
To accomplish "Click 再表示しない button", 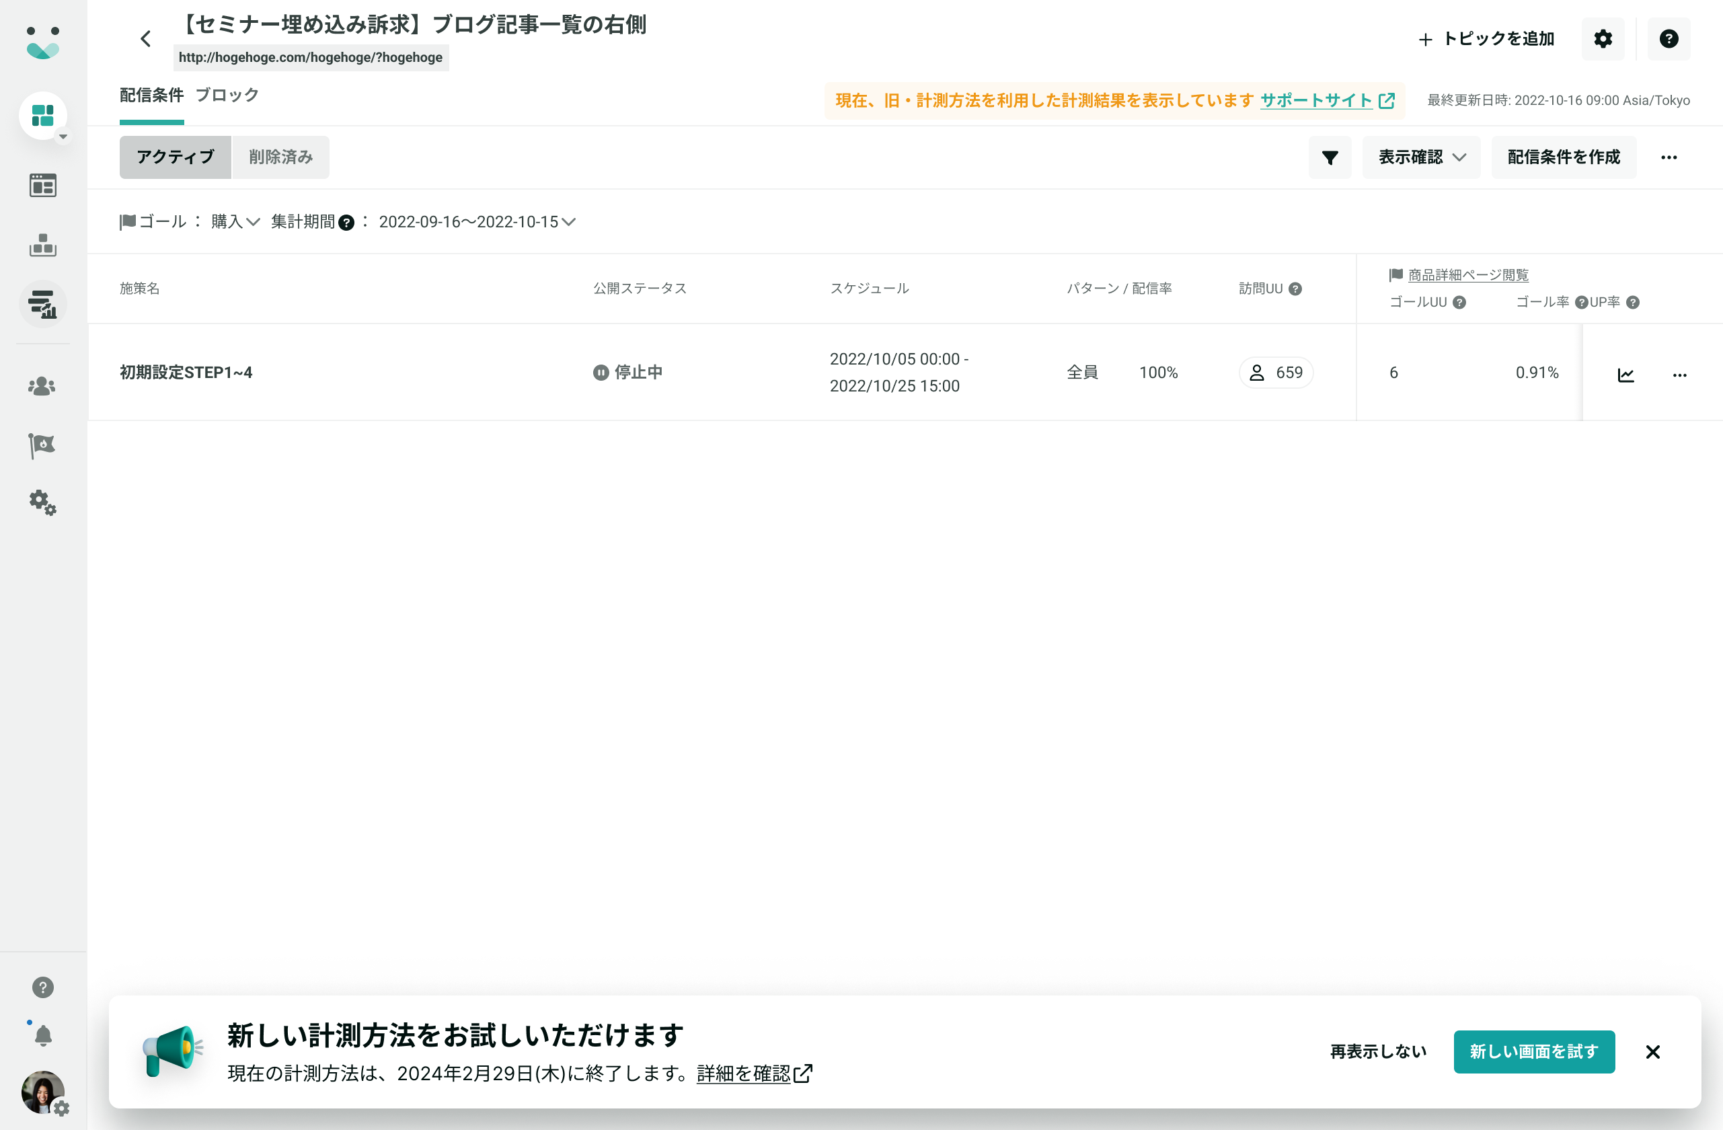I will tap(1378, 1051).
